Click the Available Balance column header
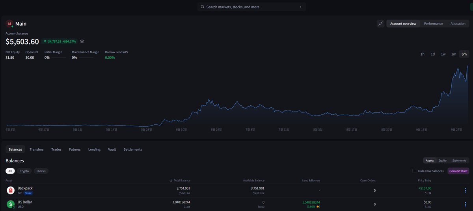 [253, 180]
